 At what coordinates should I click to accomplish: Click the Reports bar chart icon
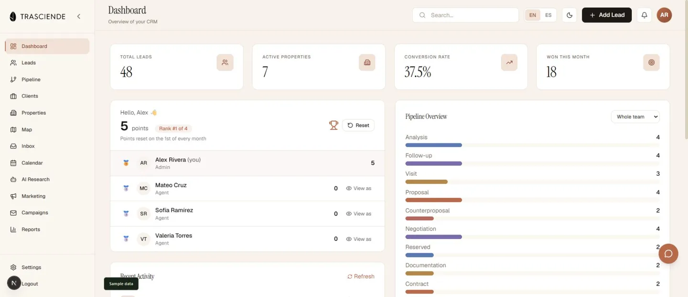pyautogui.click(x=13, y=229)
